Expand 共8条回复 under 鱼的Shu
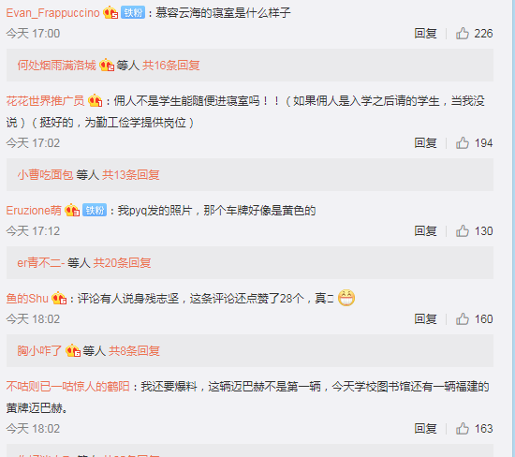The height and width of the screenshot is (457, 515). tap(134, 351)
